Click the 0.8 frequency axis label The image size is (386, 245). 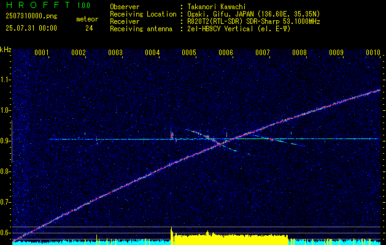tap(5, 171)
